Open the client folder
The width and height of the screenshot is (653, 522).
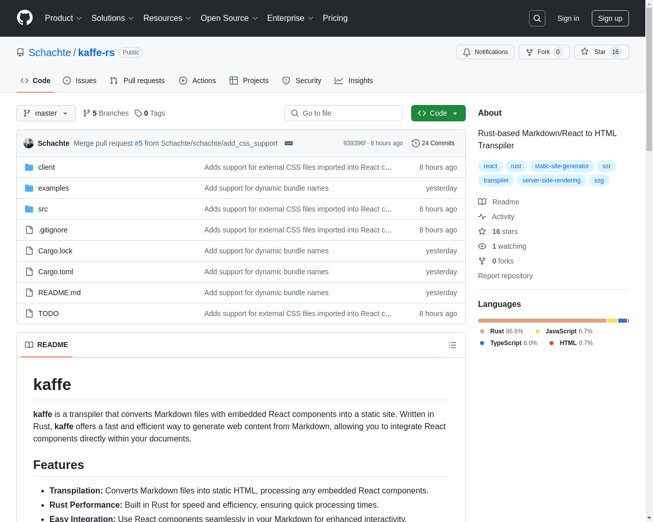point(46,167)
